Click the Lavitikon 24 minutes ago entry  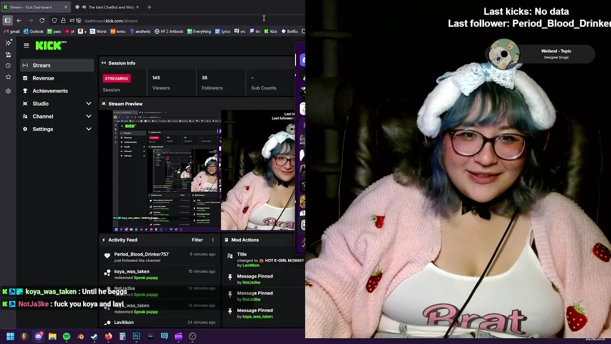(x=159, y=322)
